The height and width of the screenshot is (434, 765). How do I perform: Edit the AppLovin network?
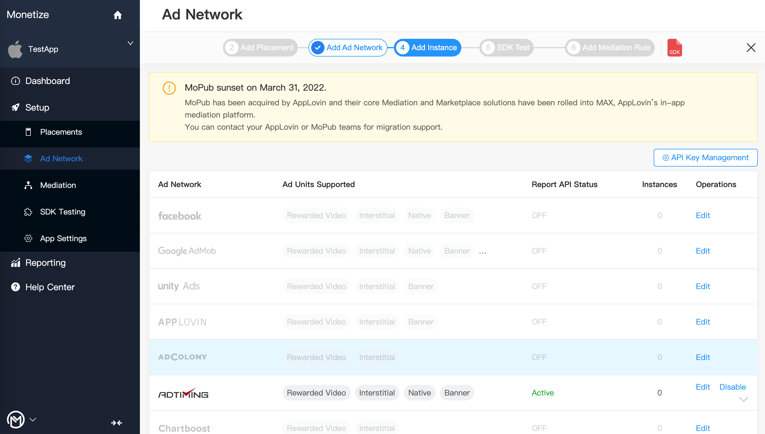click(x=703, y=322)
